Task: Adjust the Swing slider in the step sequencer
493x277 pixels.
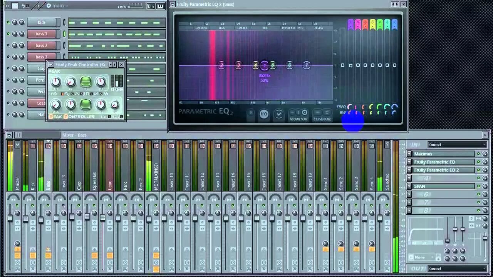Action: pyautogui.click(x=135, y=6)
